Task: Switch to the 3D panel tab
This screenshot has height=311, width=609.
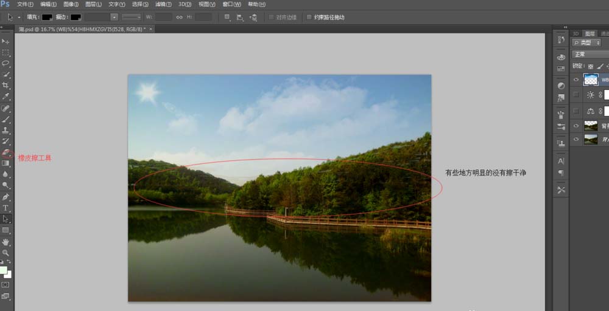Action: pos(576,33)
